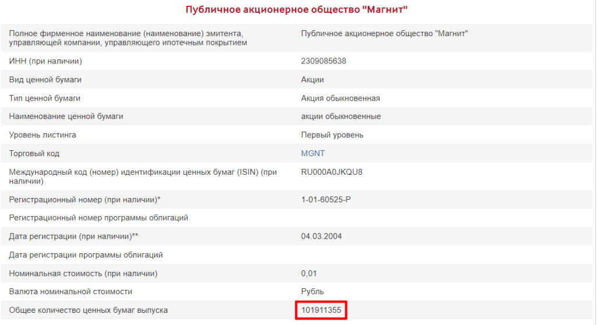Click the total securities count 101911355
Viewport: 597px width, 325px height.
tap(321, 310)
